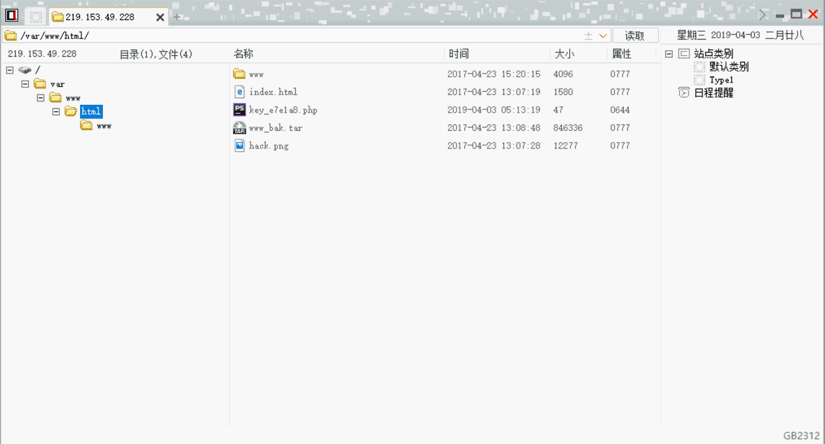Select the index.html file icon

(x=239, y=92)
